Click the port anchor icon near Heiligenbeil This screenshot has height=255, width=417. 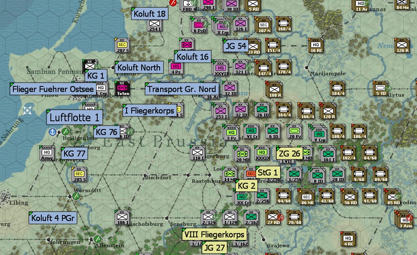pyautogui.click(x=52, y=132)
